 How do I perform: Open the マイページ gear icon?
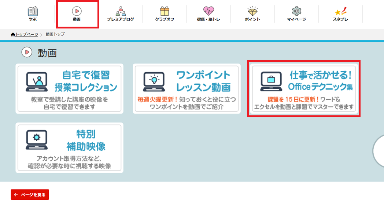(x=296, y=11)
